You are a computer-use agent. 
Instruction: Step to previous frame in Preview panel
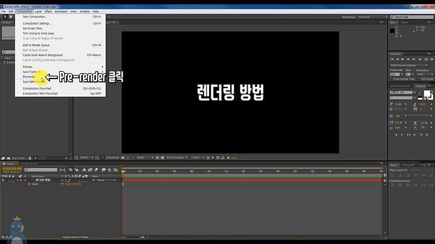point(398,59)
